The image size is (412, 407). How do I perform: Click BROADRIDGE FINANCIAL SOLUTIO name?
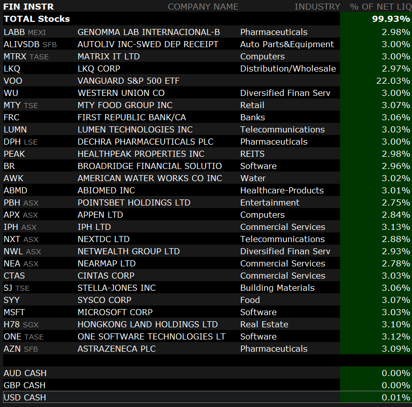click(x=150, y=166)
